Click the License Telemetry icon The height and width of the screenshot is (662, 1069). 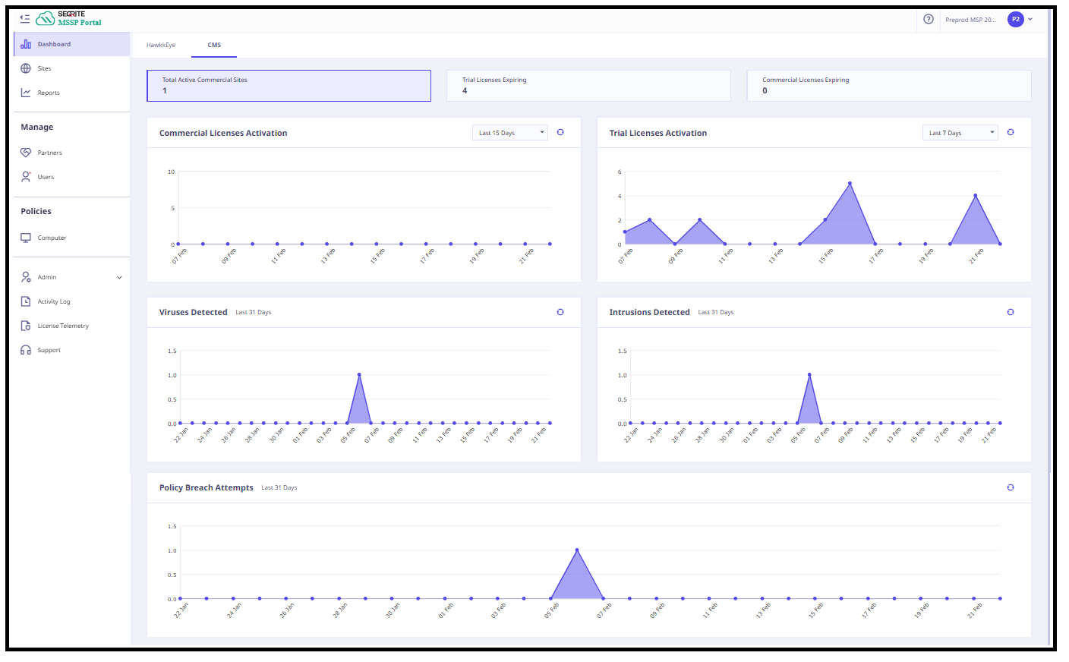(26, 326)
